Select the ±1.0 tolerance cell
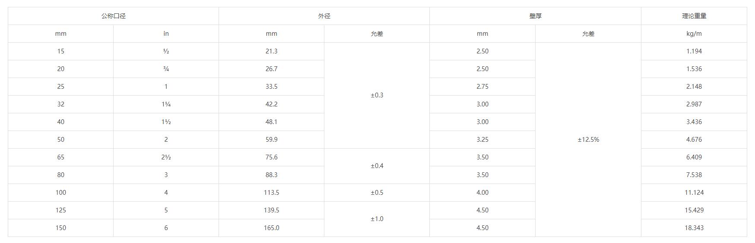 pos(377,219)
